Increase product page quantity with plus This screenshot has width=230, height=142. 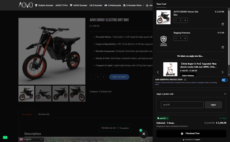(x=103, y=77)
